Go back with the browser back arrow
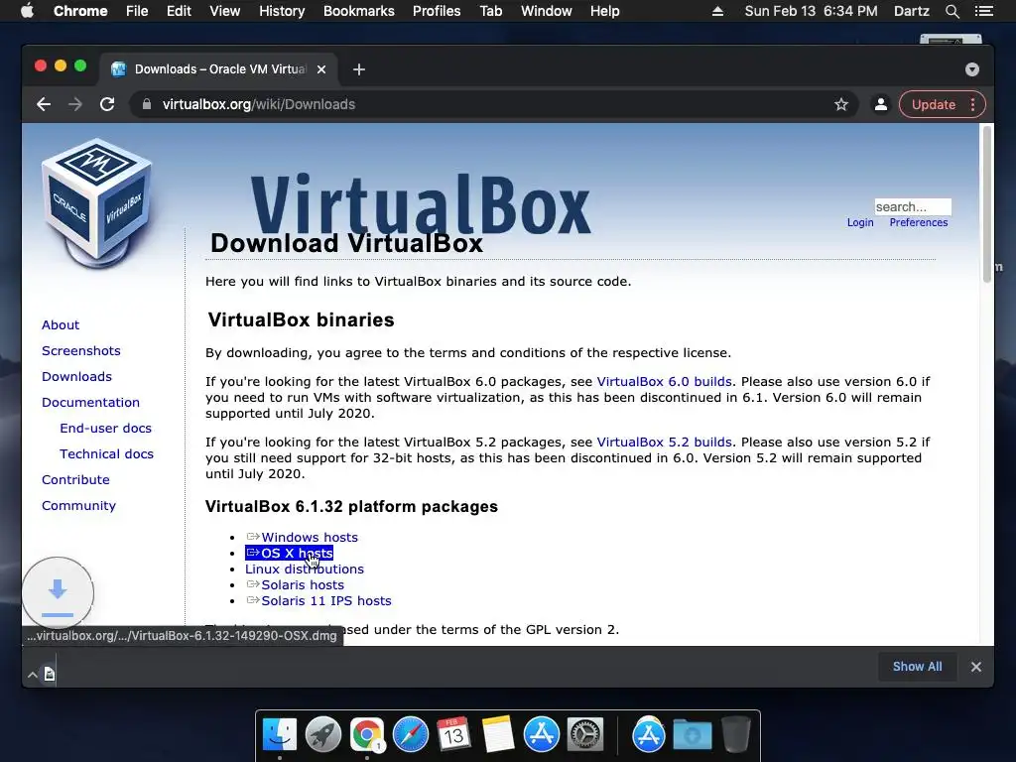 coord(44,104)
